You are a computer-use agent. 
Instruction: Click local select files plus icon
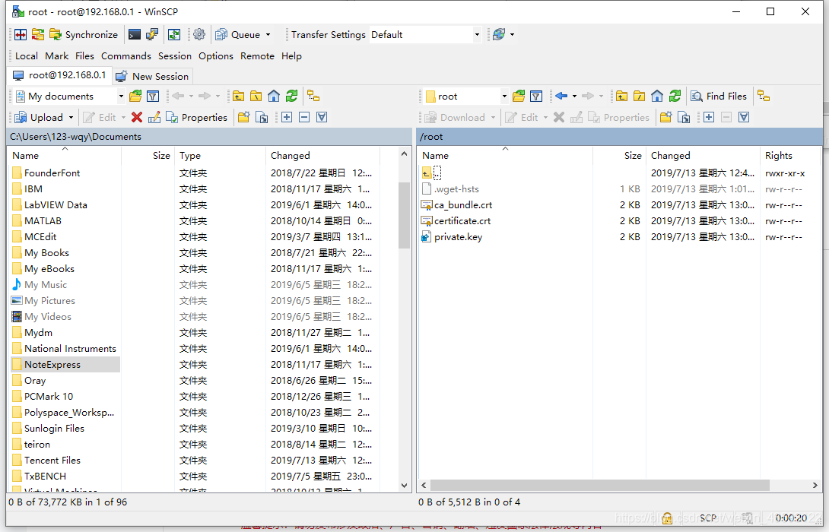287,117
